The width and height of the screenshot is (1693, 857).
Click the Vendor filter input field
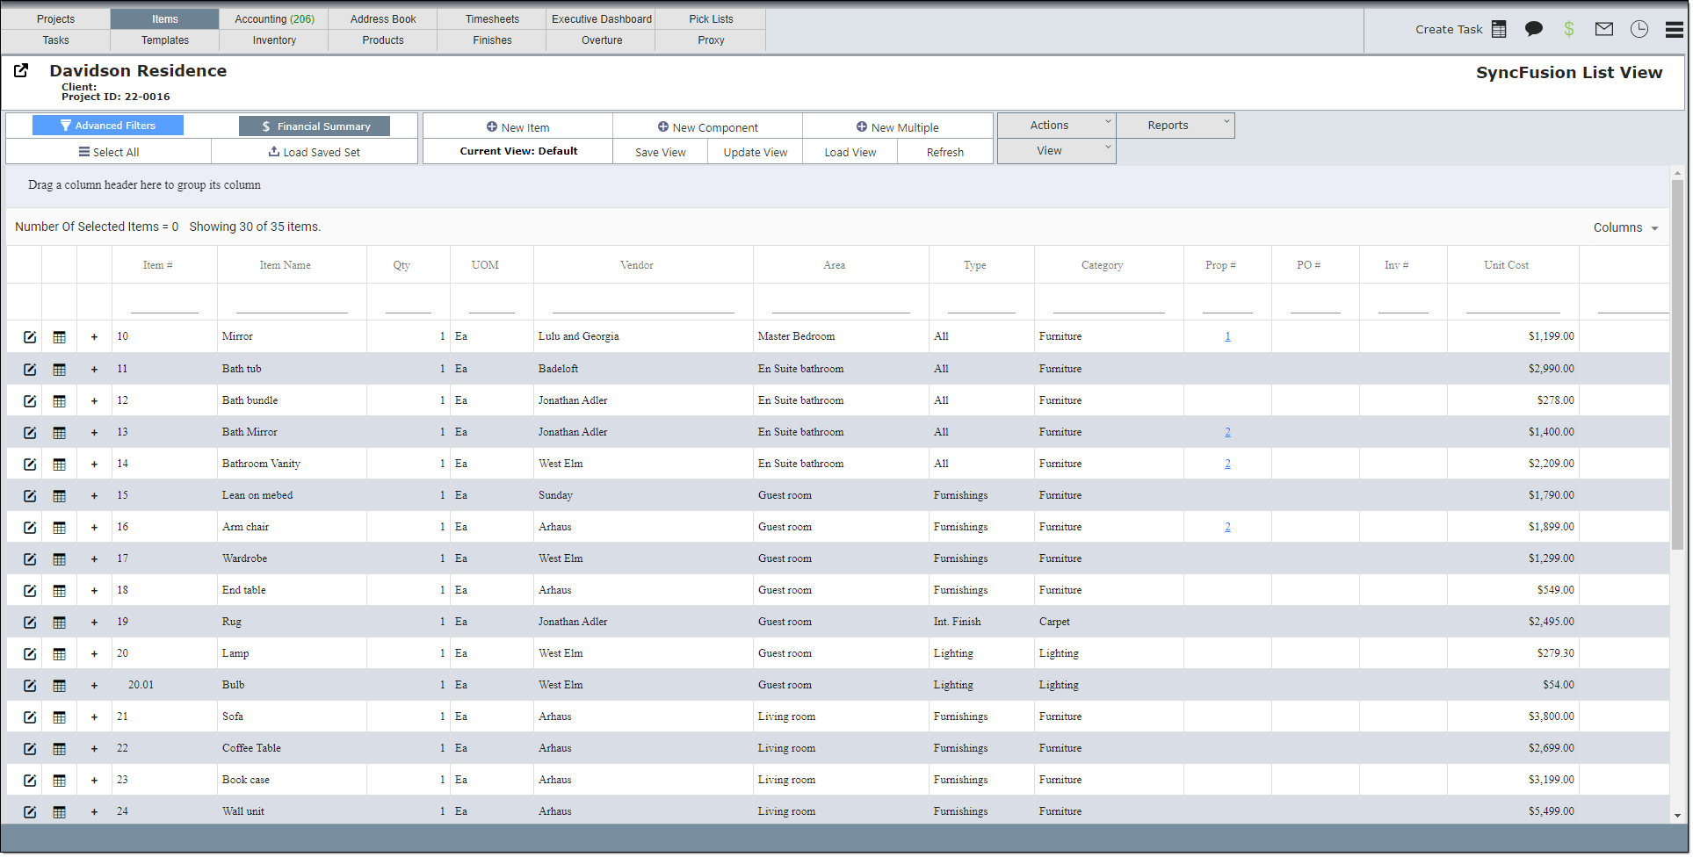pos(643,303)
